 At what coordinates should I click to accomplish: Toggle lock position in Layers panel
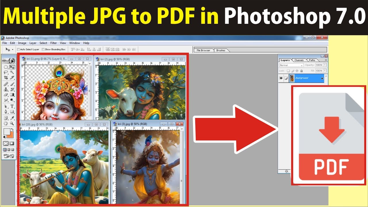[297, 71]
